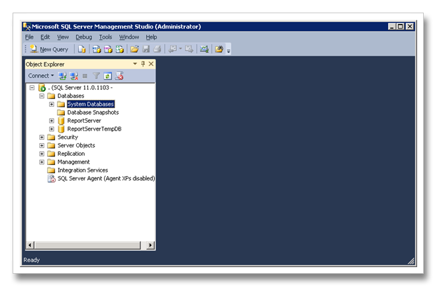437x287 pixels.
Task: Click the Open File folder icon
Action: [134, 49]
